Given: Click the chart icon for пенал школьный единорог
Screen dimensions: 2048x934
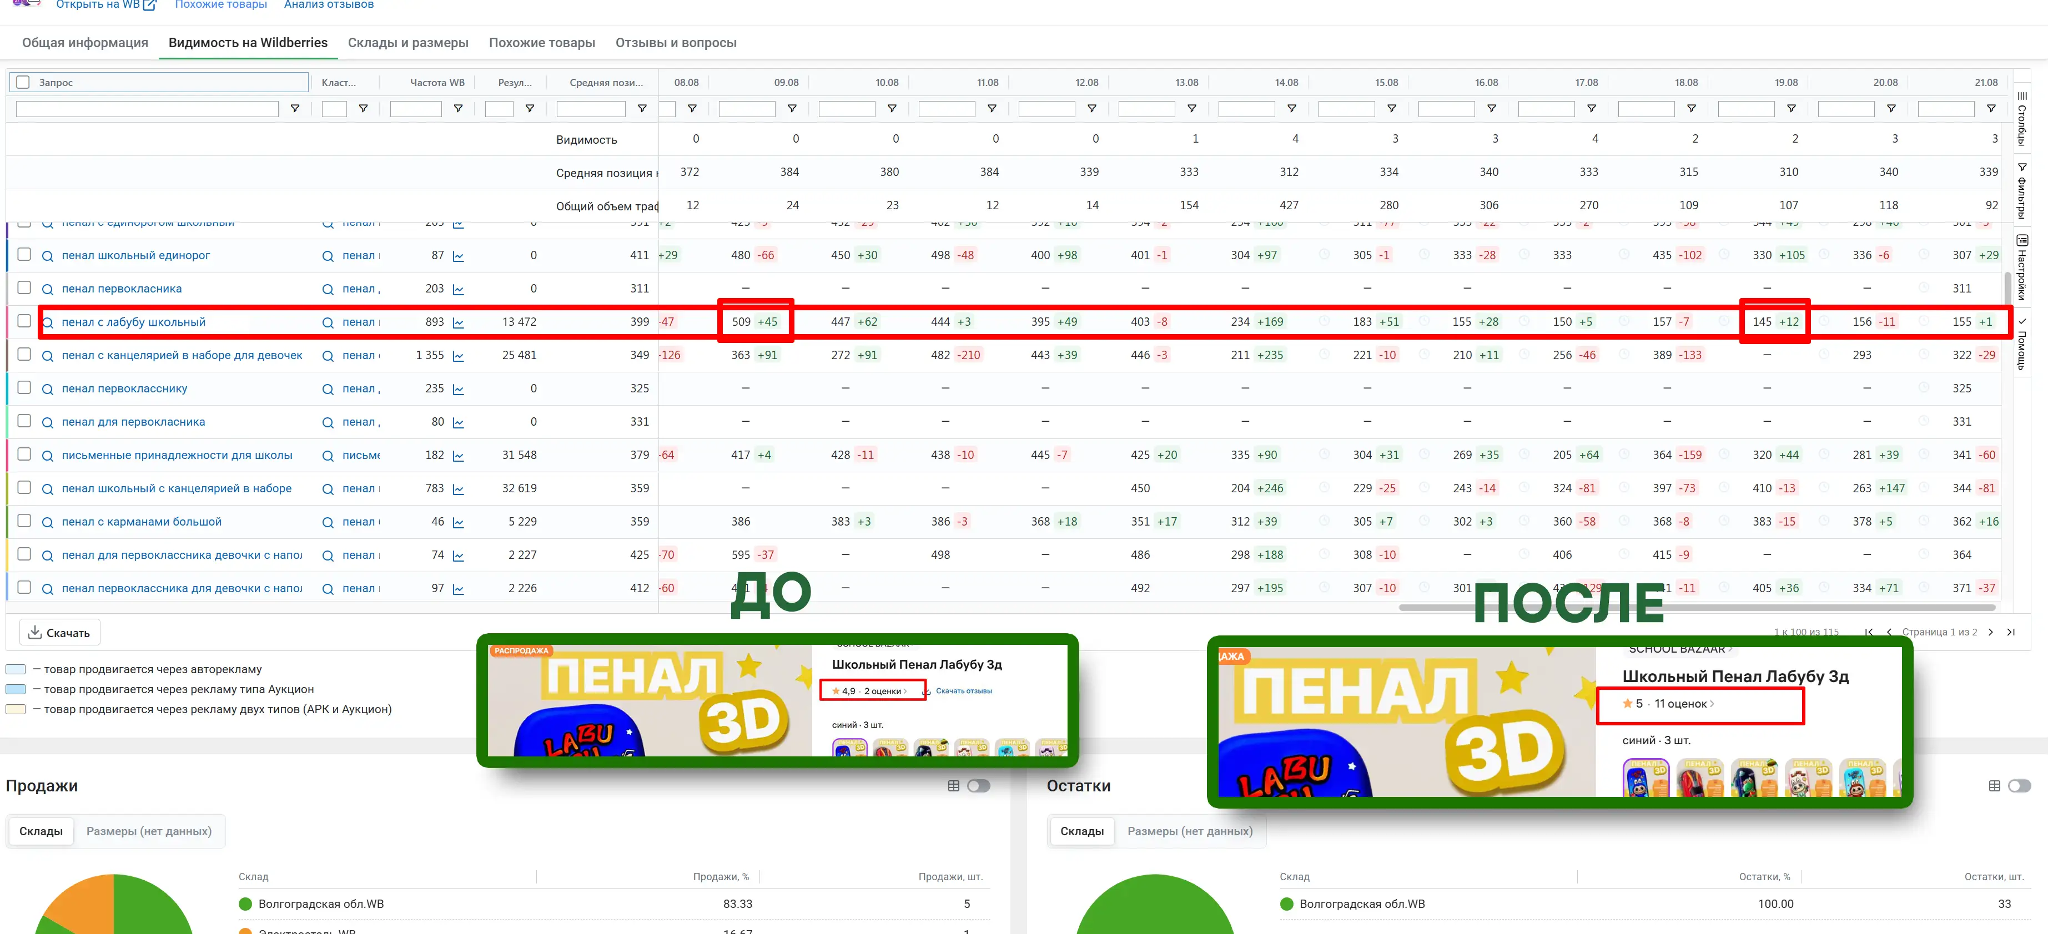Looking at the screenshot, I should (458, 256).
